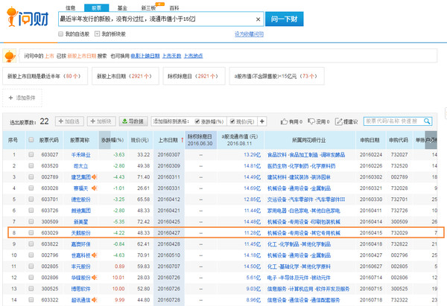Sort by the 涨跌幅(%) column header
The image size is (447, 306).
(x=112, y=140)
